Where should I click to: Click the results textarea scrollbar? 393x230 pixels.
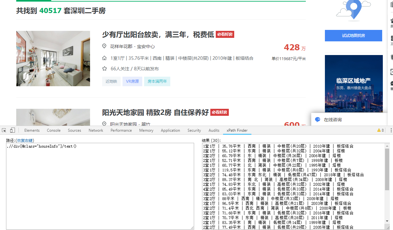[387, 169]
